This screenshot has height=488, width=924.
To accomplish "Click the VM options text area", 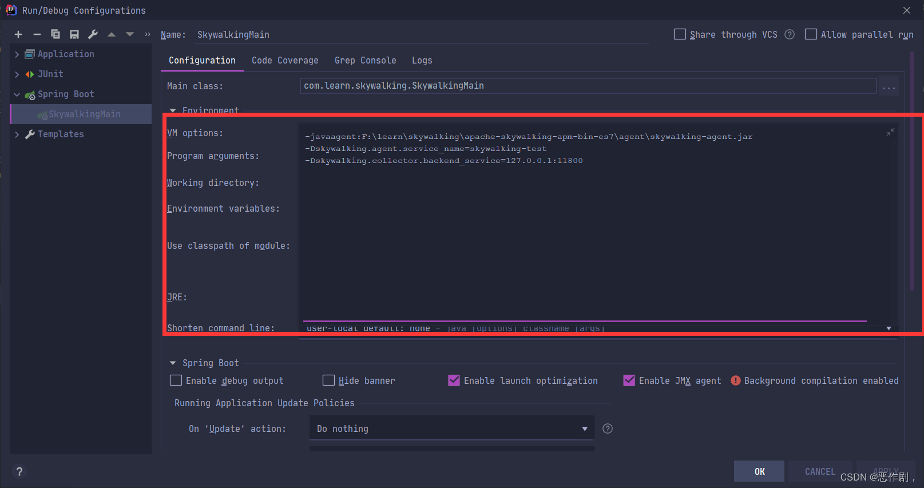I will tap(598, 223).
